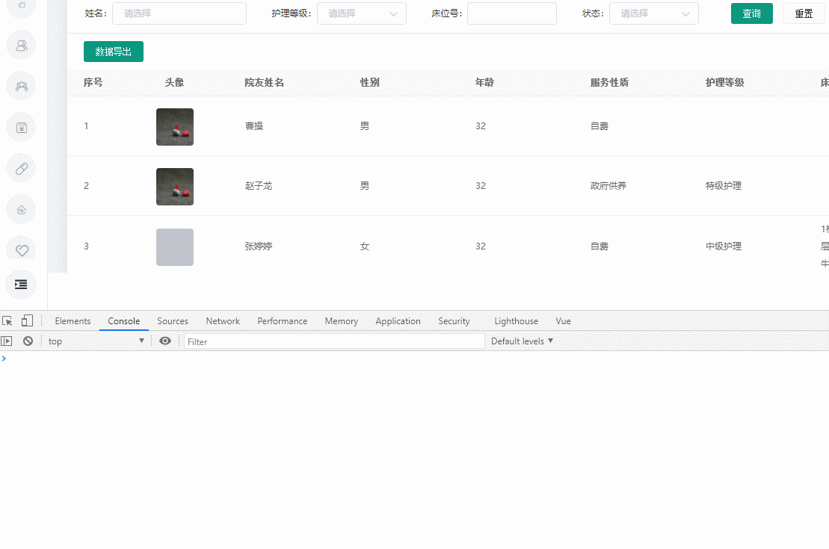Open the Application panel in DevTools
829x549 pixels.
coord(398,321)
